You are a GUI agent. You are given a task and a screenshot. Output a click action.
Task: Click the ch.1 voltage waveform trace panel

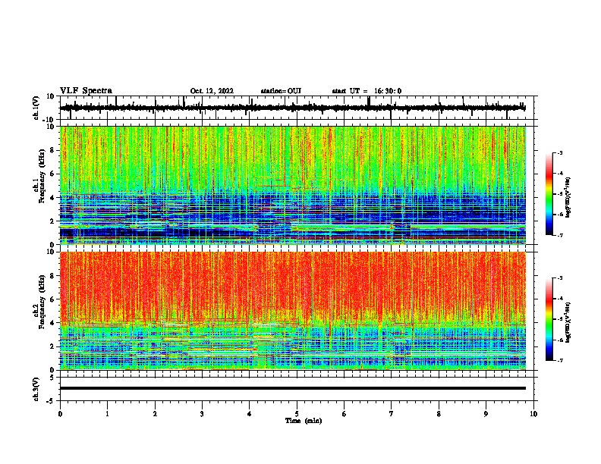[296, 108]
